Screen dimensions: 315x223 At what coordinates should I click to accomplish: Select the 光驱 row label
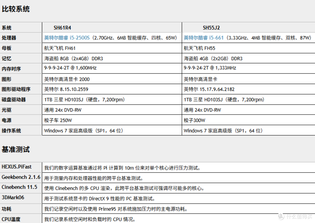6,110
